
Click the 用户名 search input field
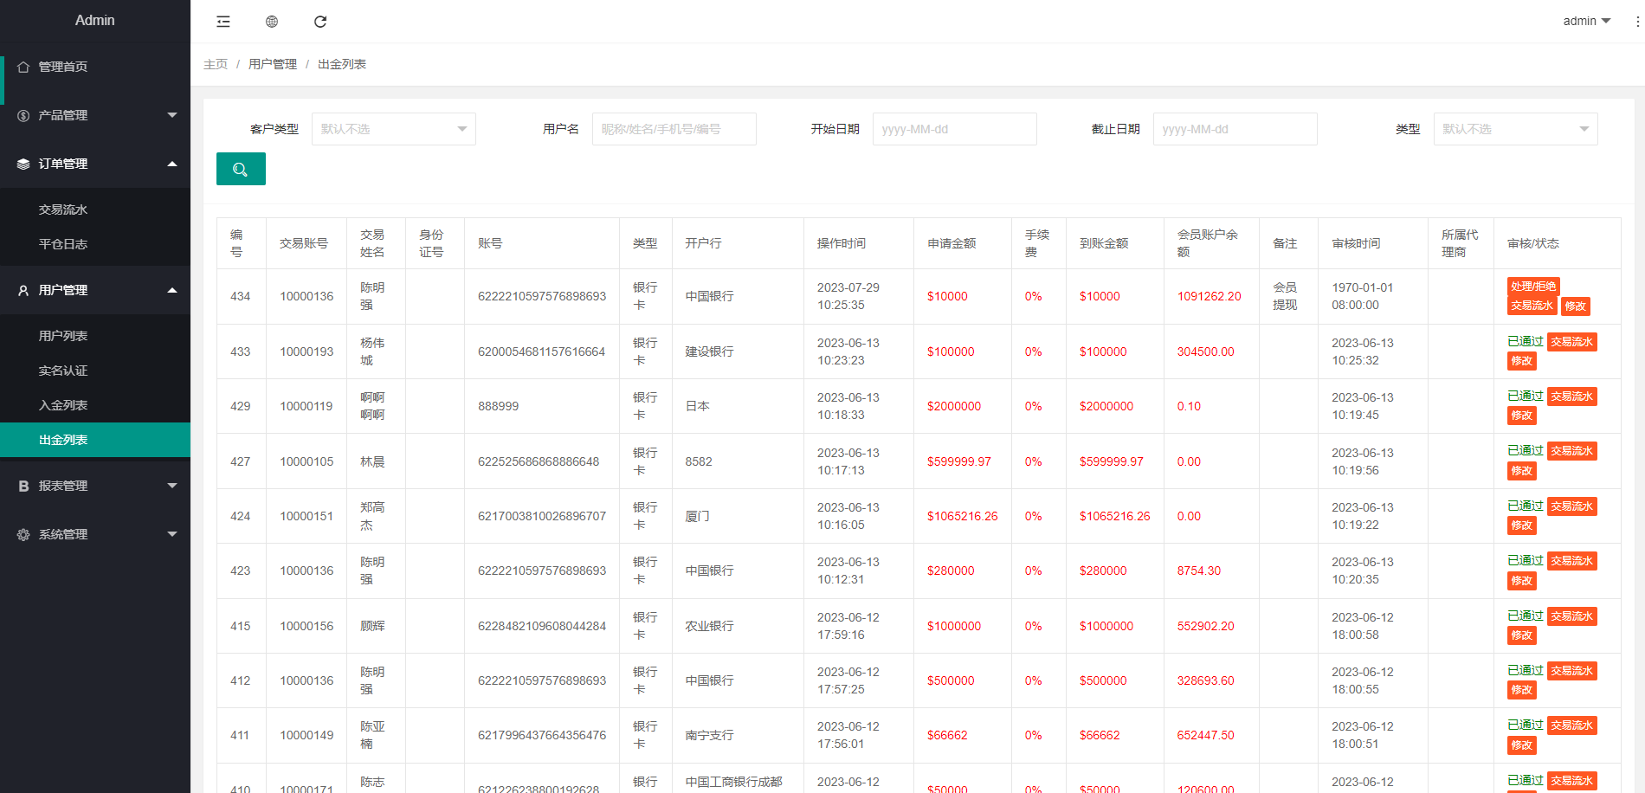[x=674, y=128]
